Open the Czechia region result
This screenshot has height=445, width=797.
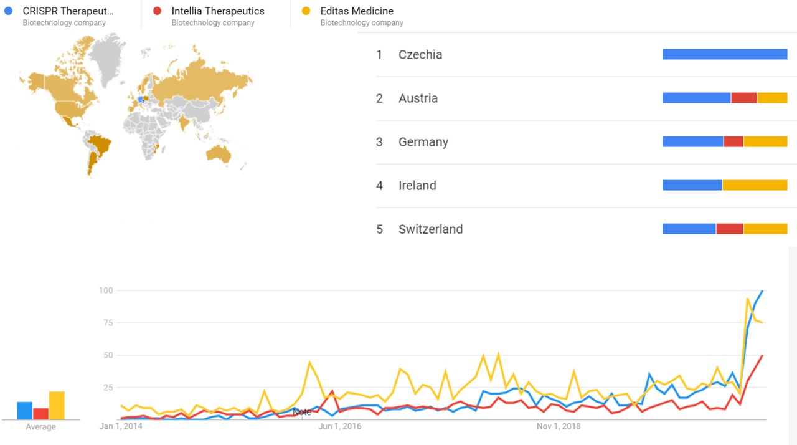(x=420, y=55)
